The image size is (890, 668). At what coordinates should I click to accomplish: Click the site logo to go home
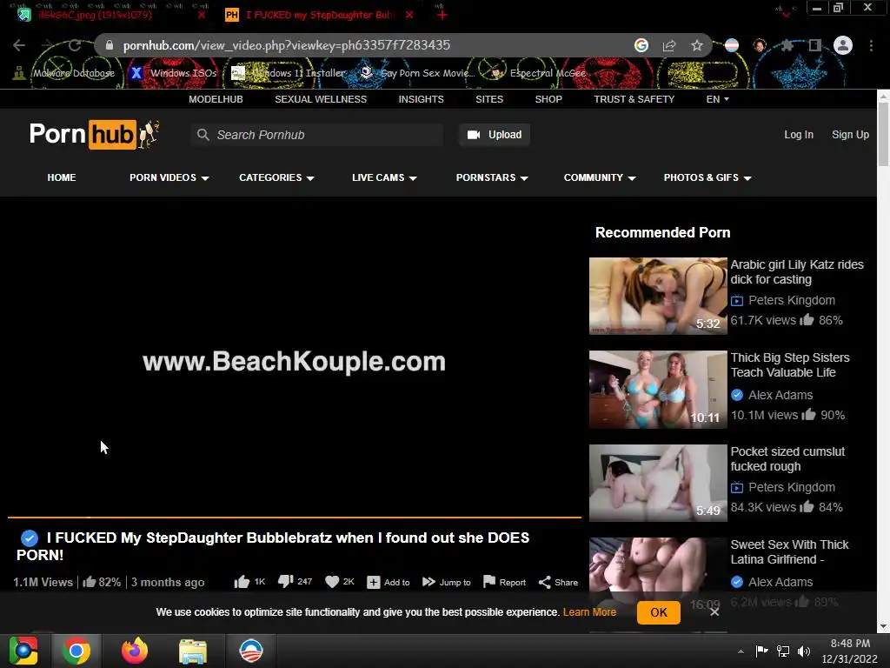click(x=94, y=135)
